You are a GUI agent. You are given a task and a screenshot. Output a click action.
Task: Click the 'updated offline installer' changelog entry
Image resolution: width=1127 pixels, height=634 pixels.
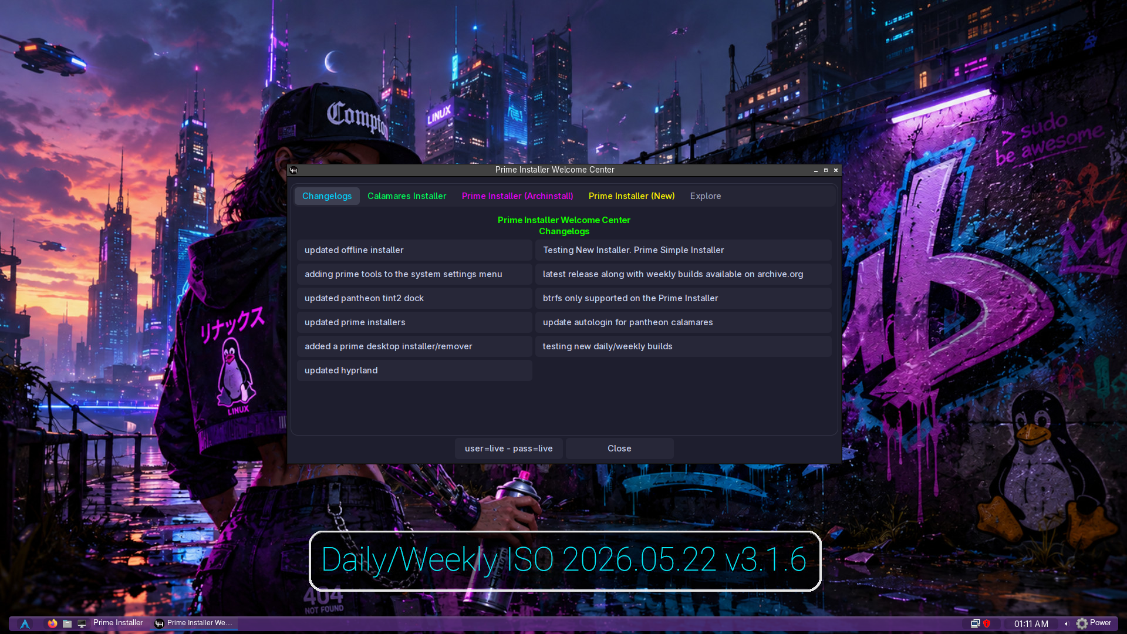[414, 250]
